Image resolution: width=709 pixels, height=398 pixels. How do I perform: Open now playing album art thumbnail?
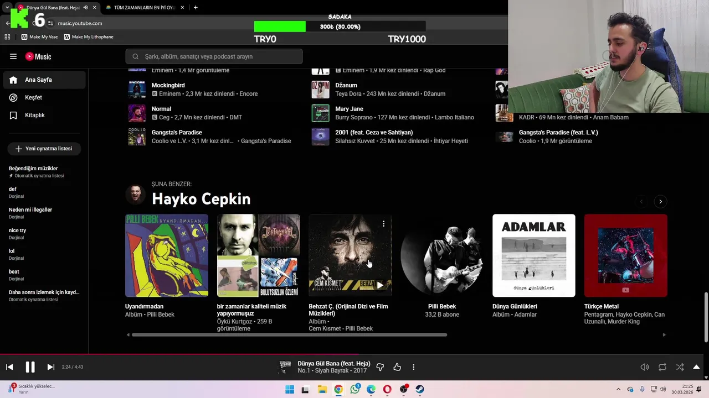(x=285, y=367)
